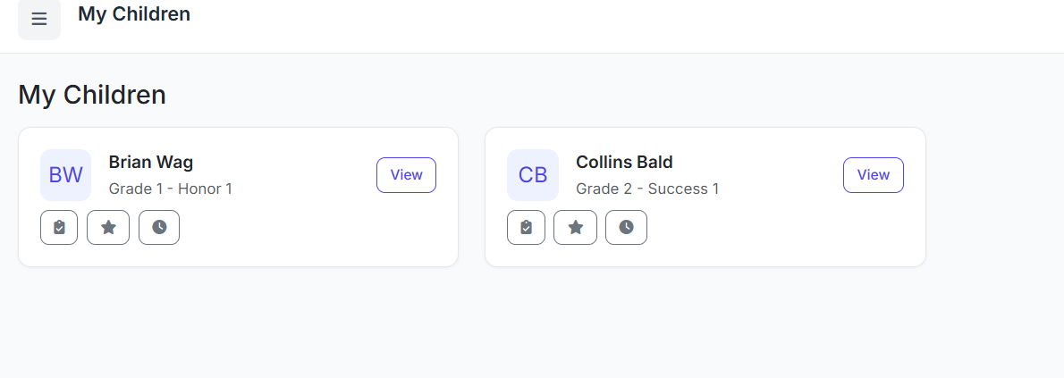This screenshot has width=1064, height=378.
Task: Open Collins Bald's clock icon
Action: 626,227
